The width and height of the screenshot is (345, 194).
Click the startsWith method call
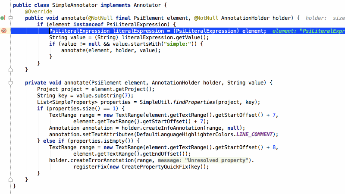click(x=146, y=44)
